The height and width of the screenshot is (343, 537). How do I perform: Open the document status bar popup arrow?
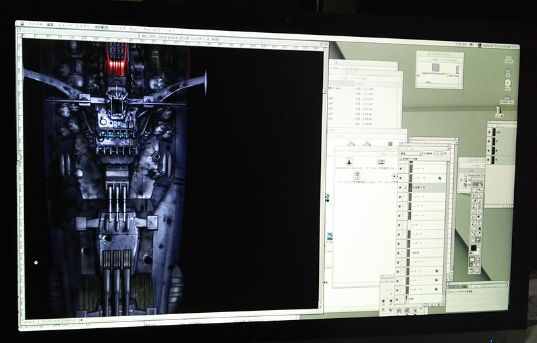(x=81, y=320)
